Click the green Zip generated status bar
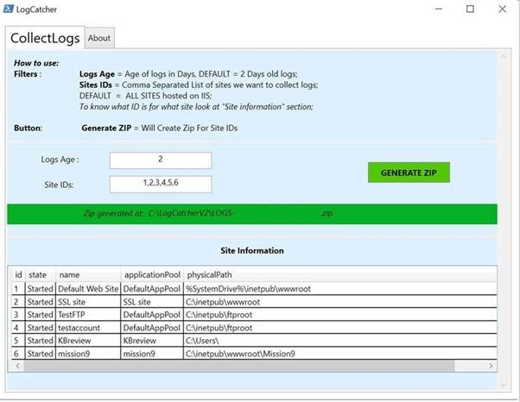Image resolution: width=520 pixels, height=402 pixels. (x=252, y=214)
